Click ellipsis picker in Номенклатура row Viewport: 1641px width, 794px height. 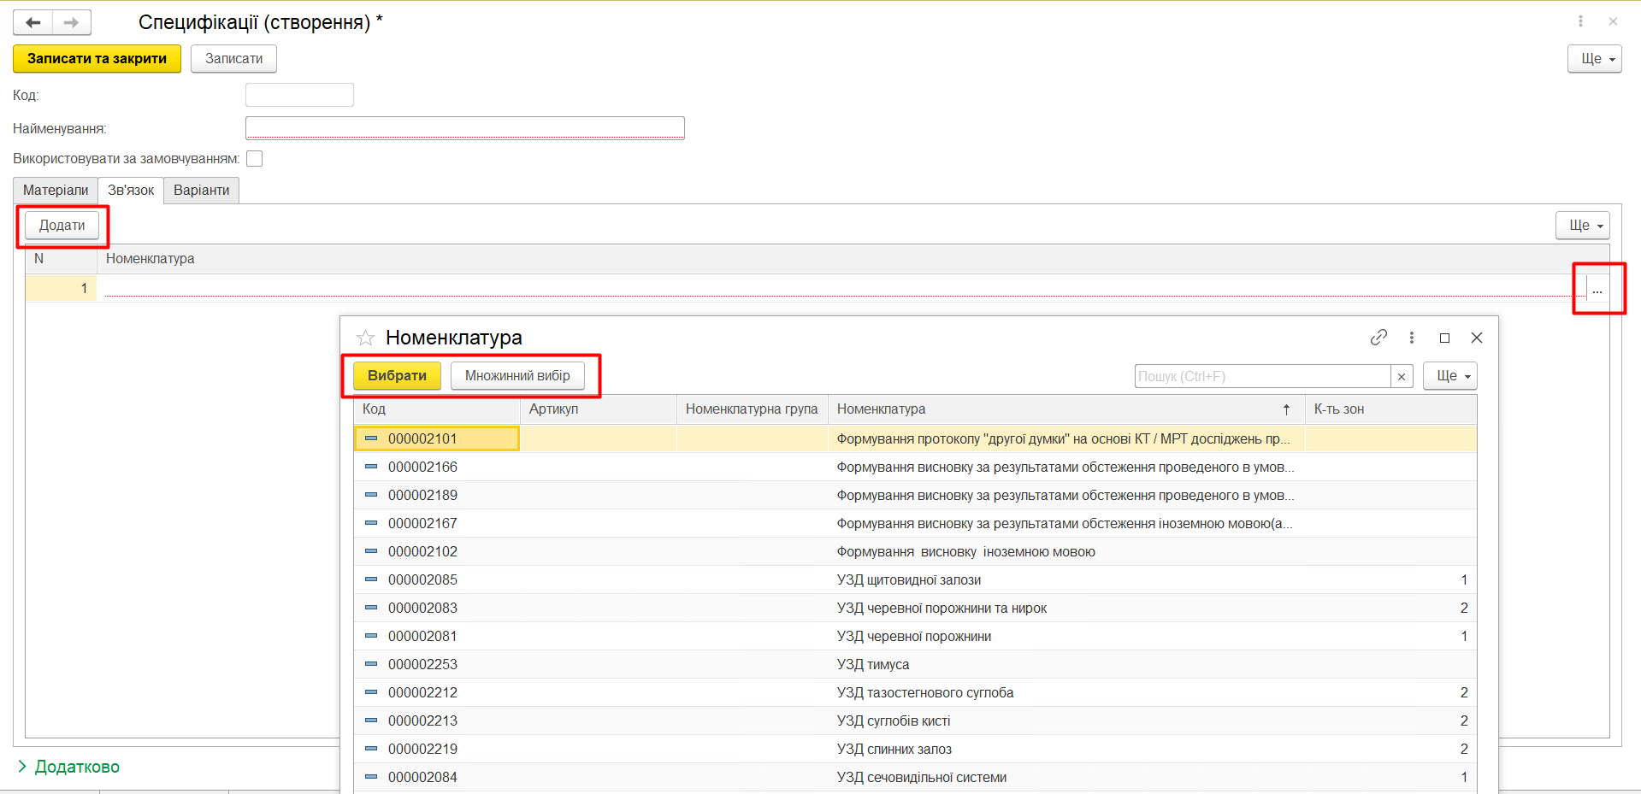pos(1597,290)
